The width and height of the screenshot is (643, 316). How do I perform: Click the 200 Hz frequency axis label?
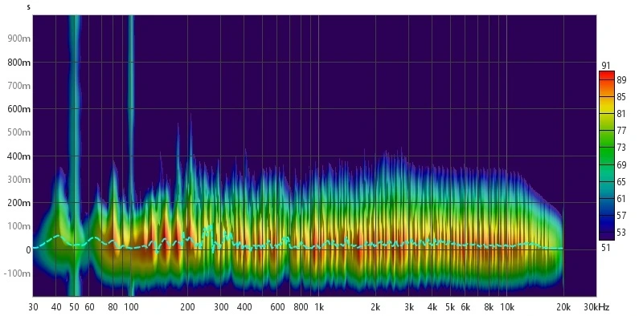pos(187,307)
